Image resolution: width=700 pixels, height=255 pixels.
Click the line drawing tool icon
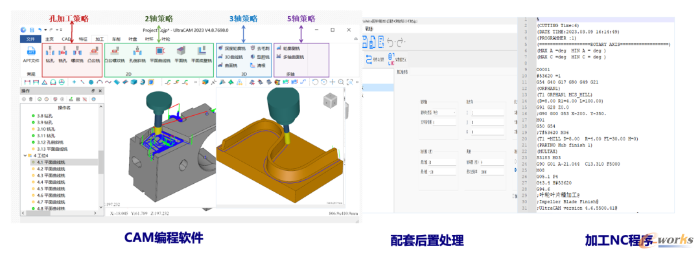click(82, 82)
